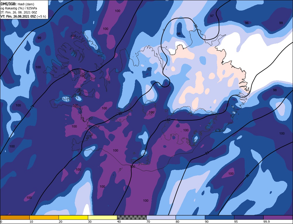
Task: Click the '97' humidity value on the map
Action: click(x=212, y=16)
